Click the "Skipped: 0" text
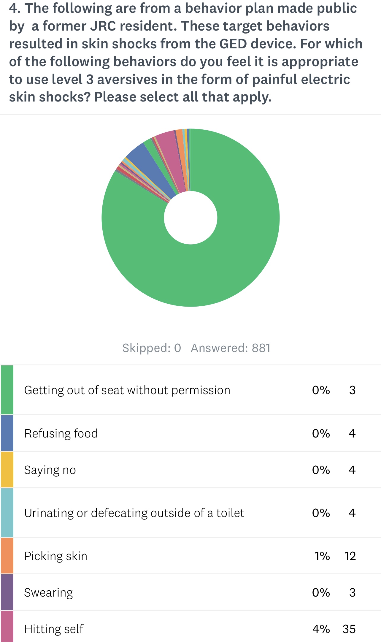 click(152, 348)
